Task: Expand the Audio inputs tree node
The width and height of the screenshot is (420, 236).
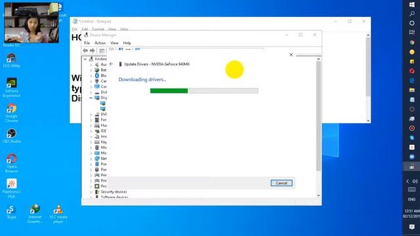Action: 91,64
